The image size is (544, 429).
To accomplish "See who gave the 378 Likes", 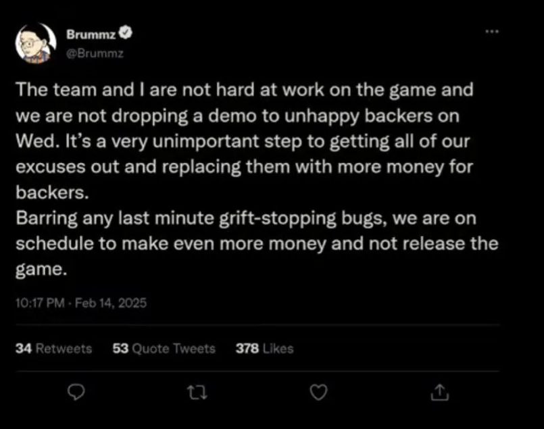I will [x=264, y=349].
